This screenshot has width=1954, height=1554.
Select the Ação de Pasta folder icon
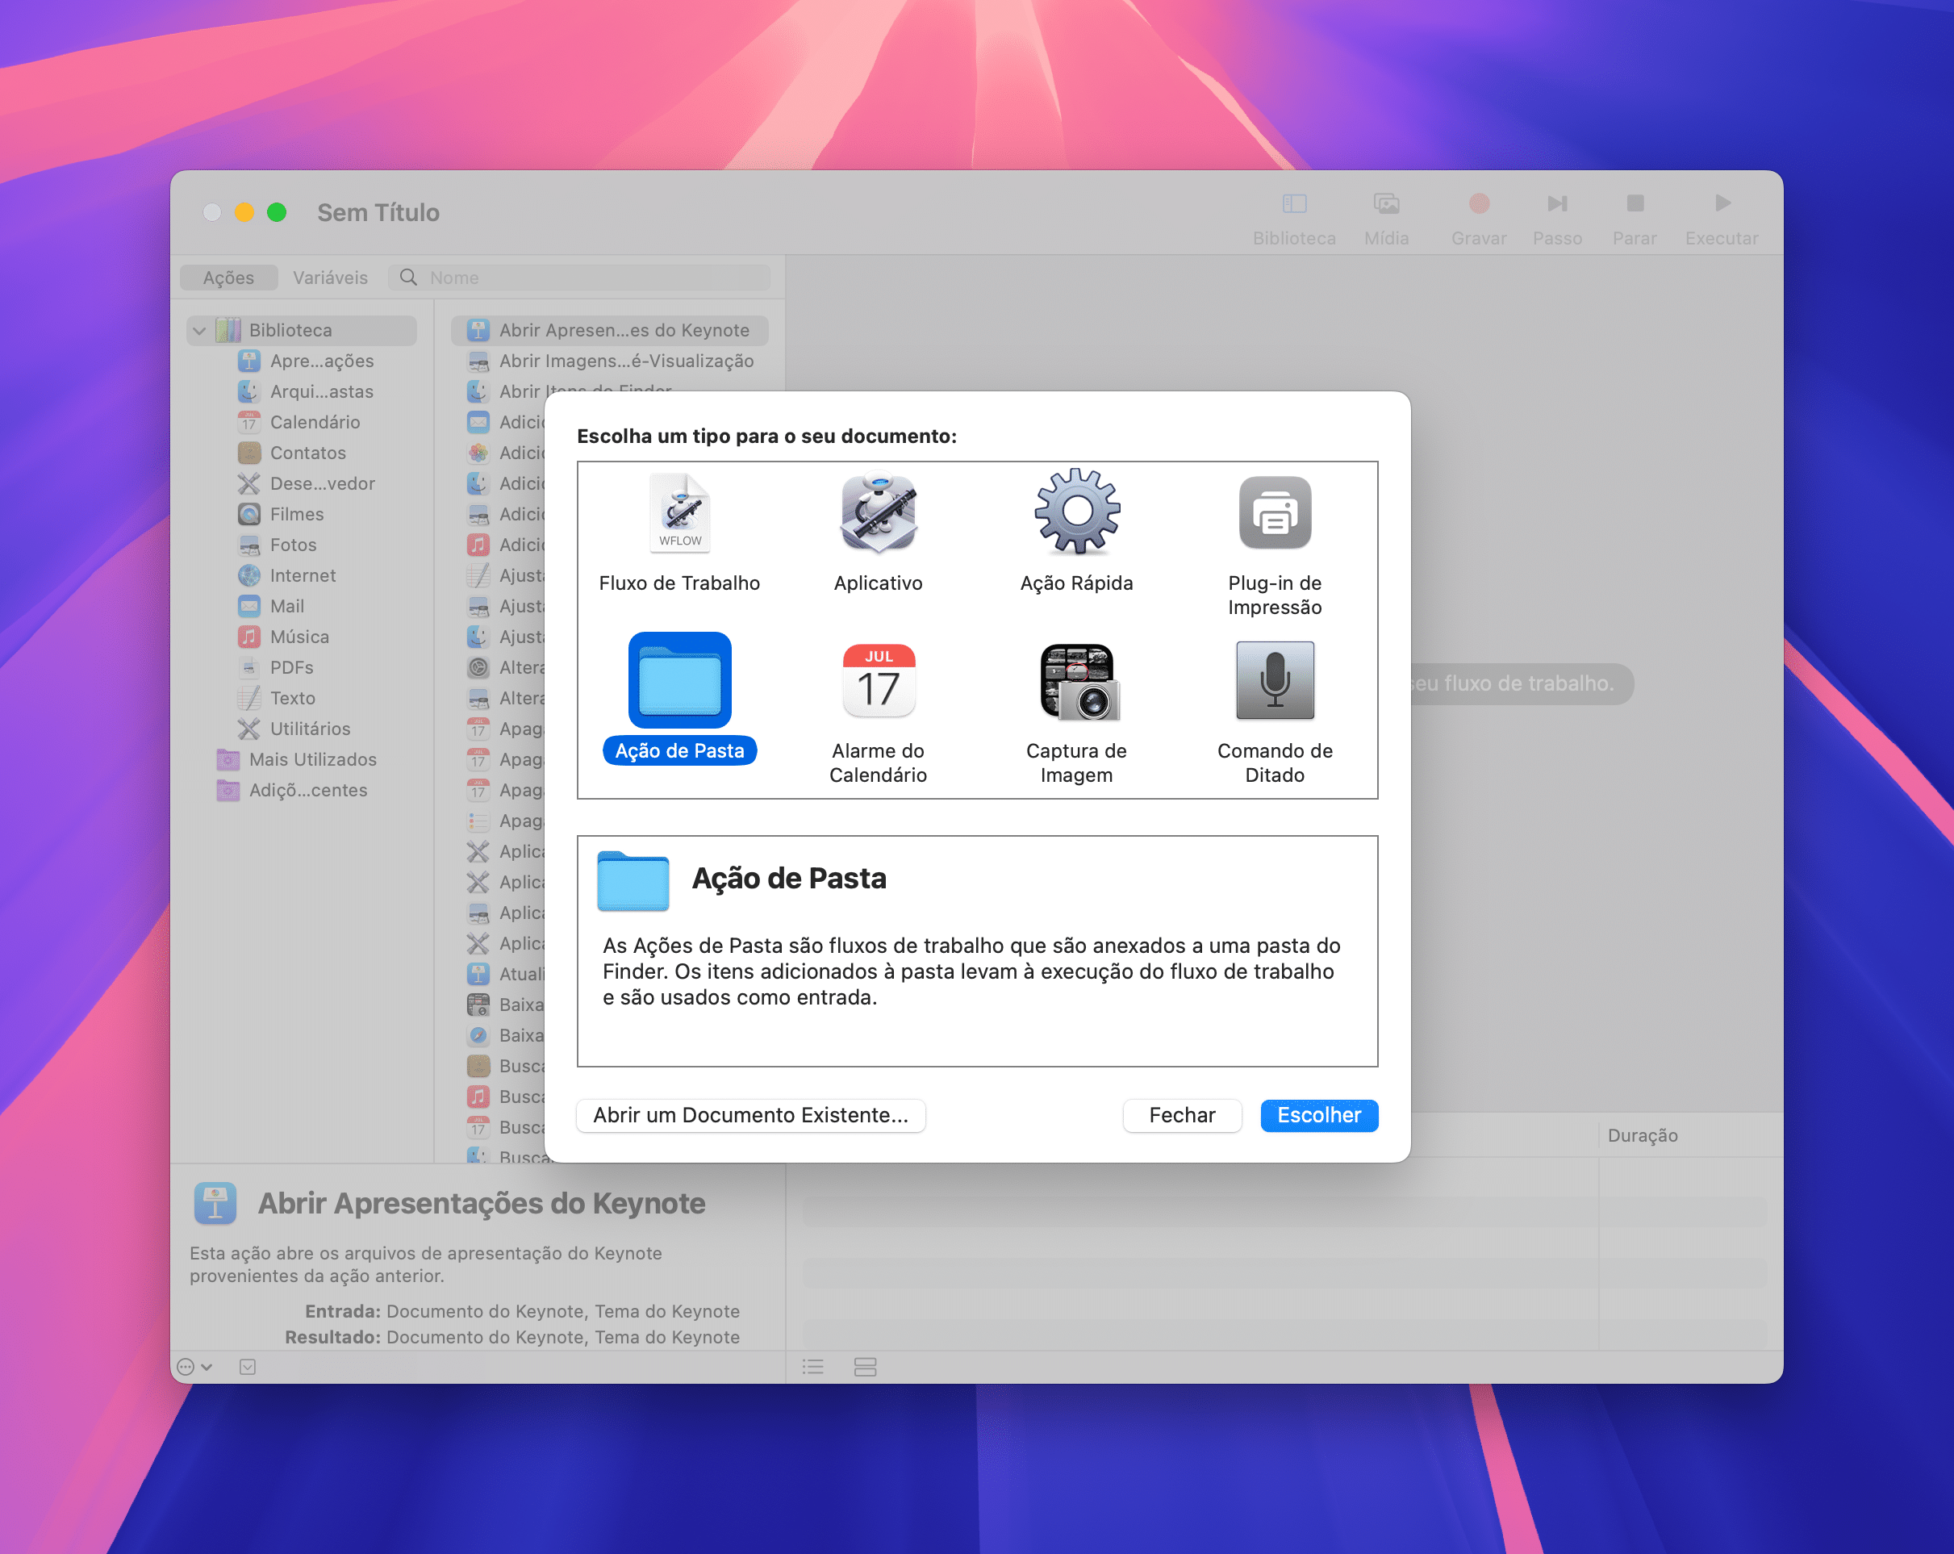point(680,680)
